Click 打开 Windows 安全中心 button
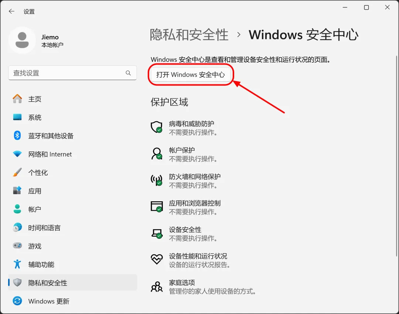Viewport: 399px width, 314px height. point(191,74)
